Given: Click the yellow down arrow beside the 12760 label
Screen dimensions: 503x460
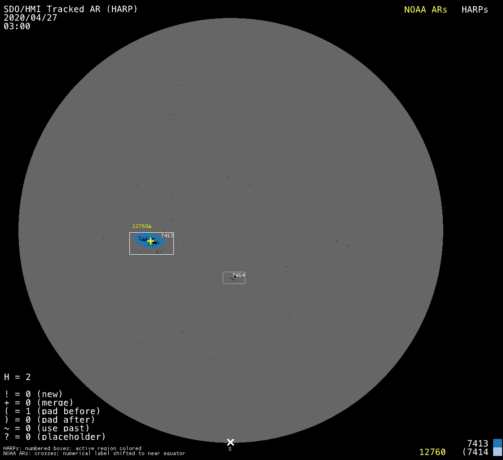Looking at the screenshot, I should [150, 226].
